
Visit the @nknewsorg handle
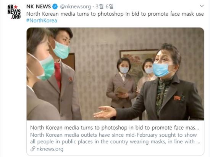point(75,6)
